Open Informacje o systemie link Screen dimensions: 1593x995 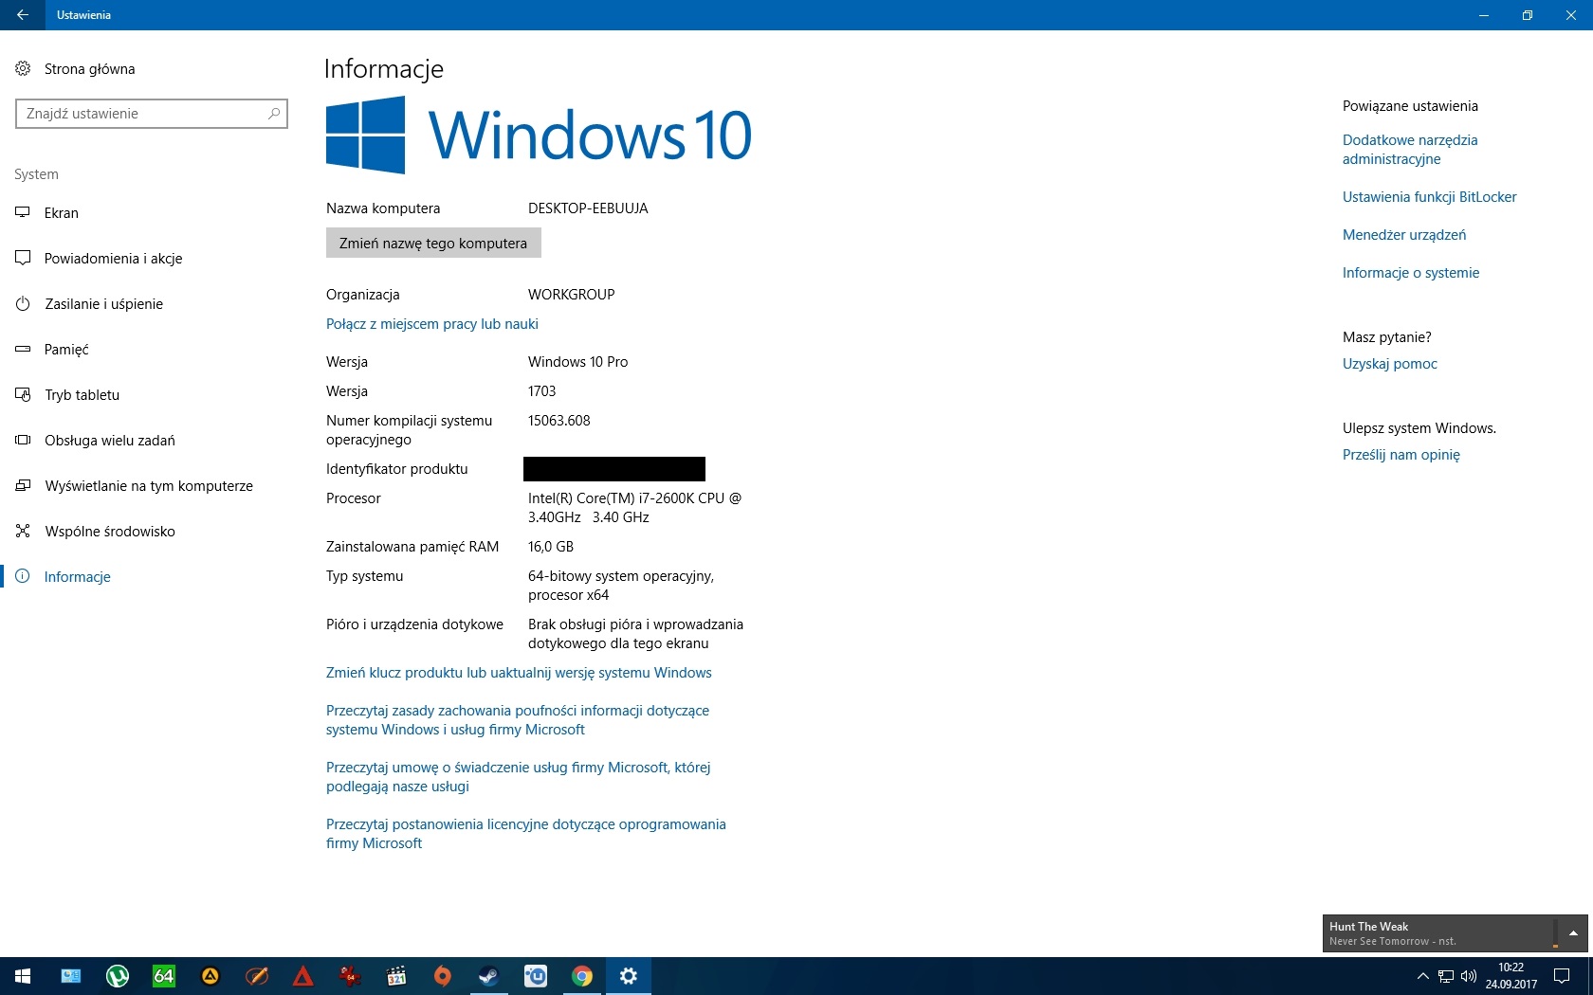point(1411,273)
